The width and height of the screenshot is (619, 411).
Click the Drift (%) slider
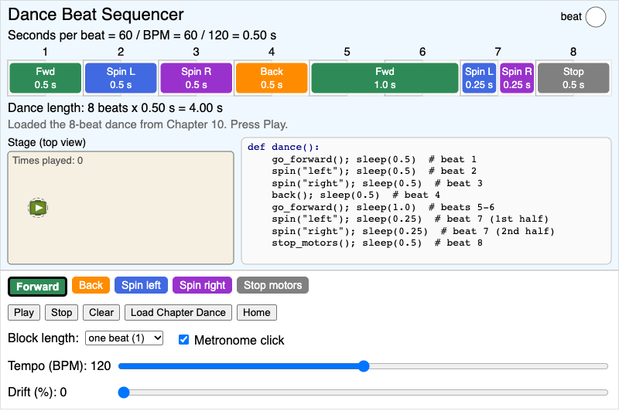pos(363,392)
